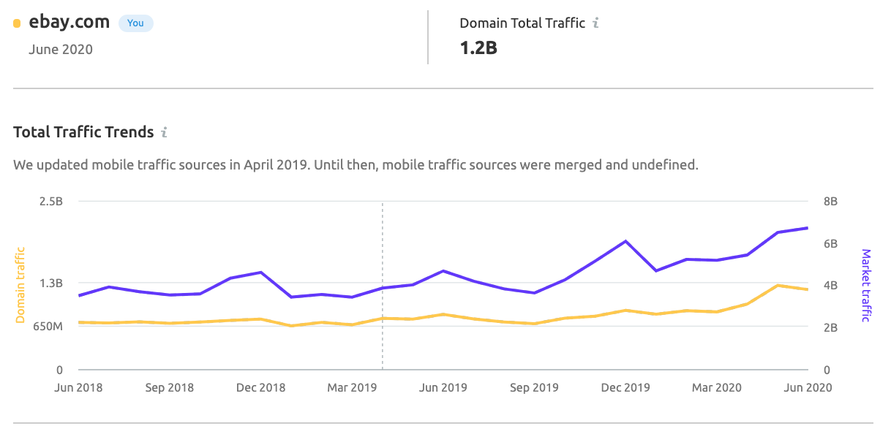891x434 pixels.
Task: Click the purple market traffic peak at Dec 2019
Action: pos(625,241)
